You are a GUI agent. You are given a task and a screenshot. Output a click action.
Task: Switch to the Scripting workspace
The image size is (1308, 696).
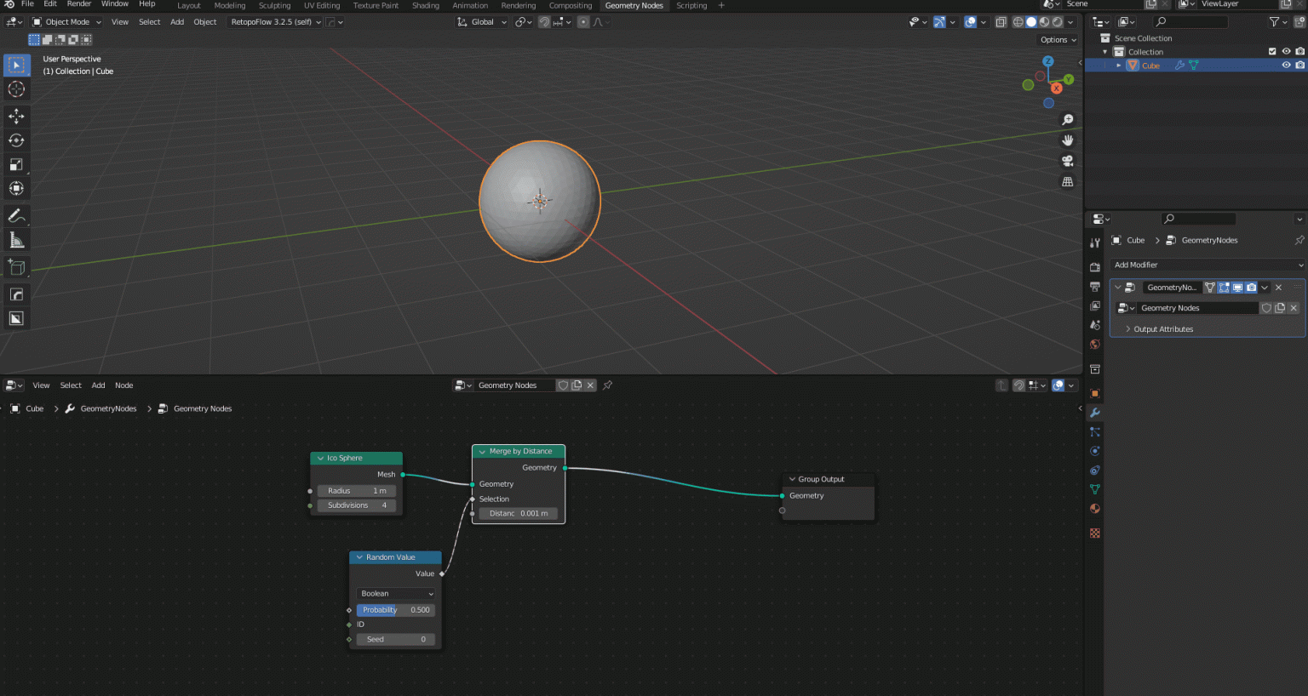pos(691,5)
